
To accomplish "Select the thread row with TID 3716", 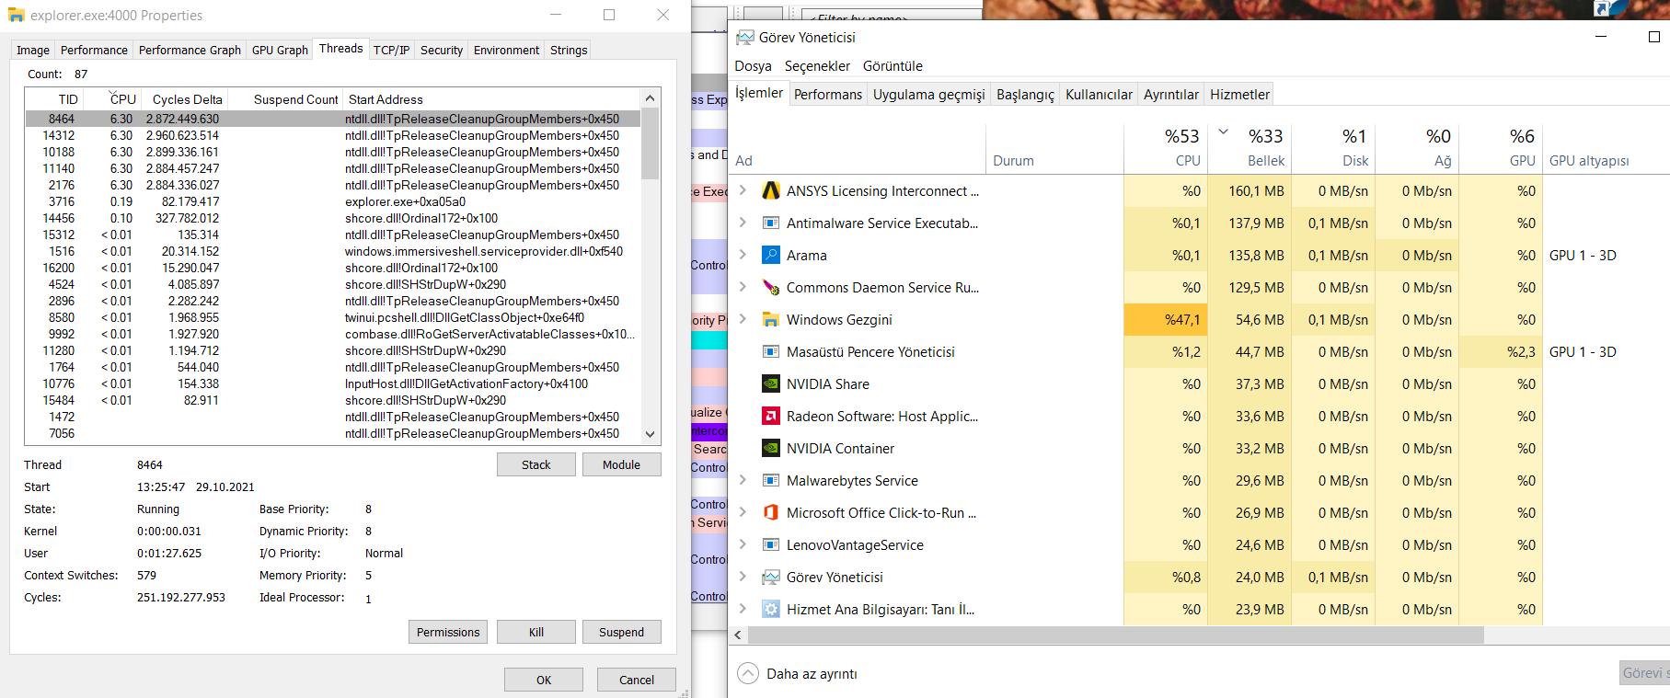I will point(333,201).
